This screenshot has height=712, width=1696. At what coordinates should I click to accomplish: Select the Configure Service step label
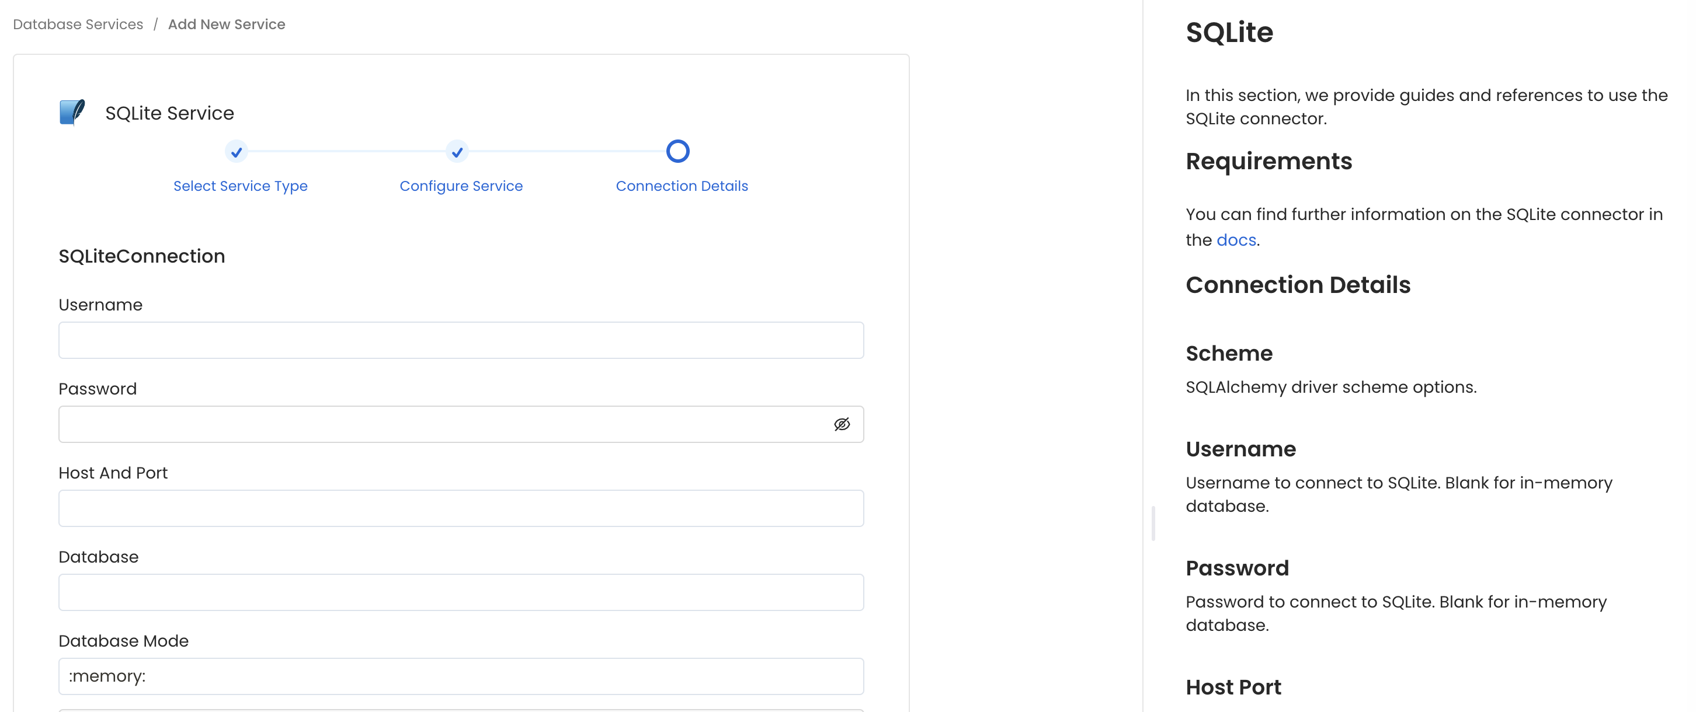tap(461, 186)
